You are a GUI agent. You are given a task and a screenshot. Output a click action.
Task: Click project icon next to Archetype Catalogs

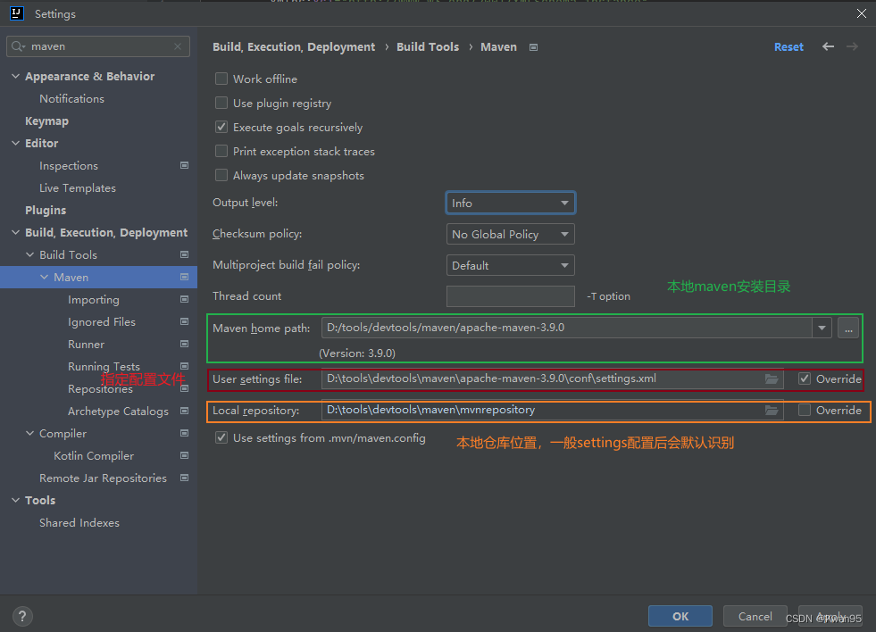[184, 411]
